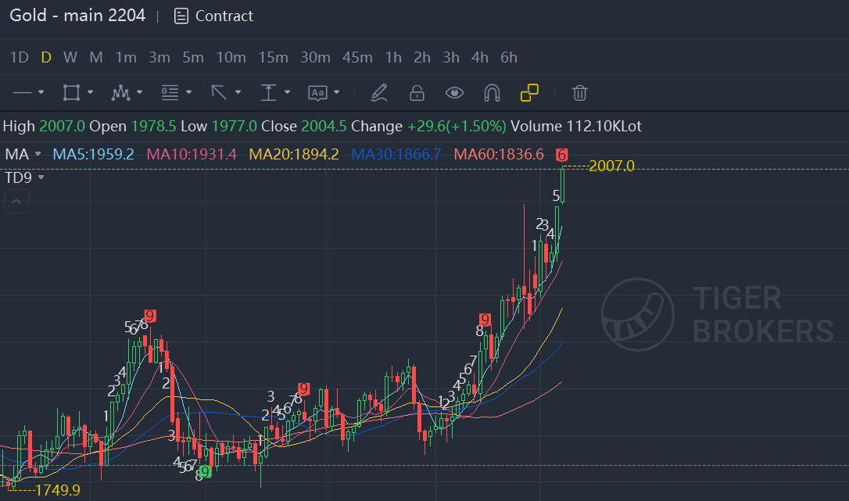Select the 6h timeframe

[508, 57]
